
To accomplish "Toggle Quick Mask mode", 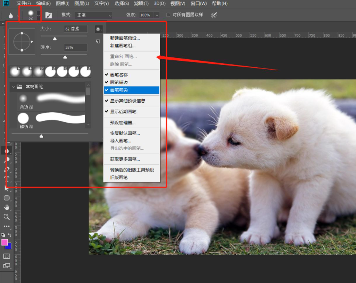I will coord(7,256).
